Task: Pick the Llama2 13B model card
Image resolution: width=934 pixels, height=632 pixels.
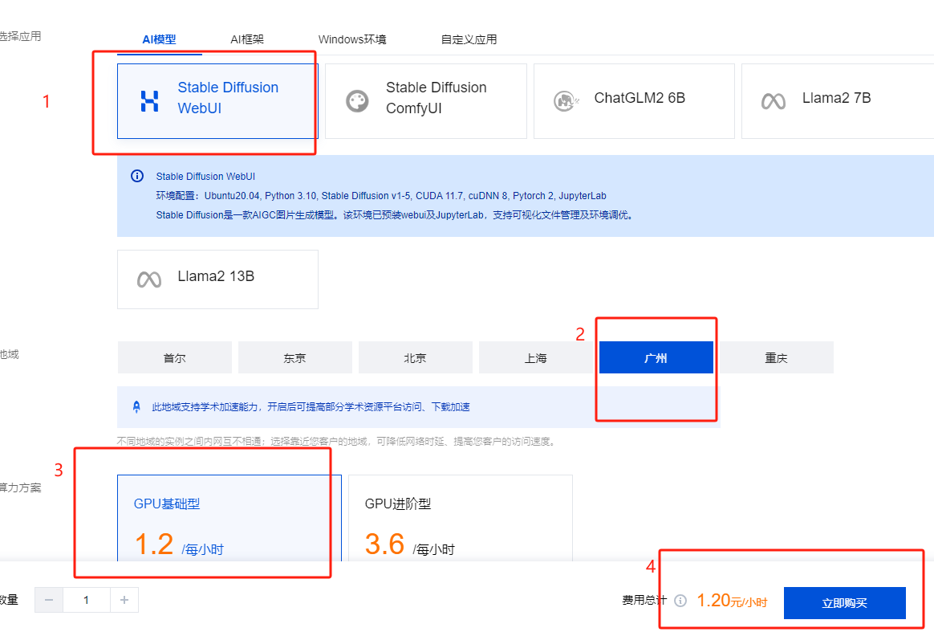Action: (x=217, y=279)
